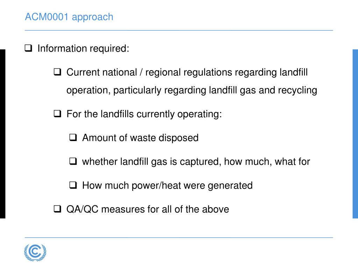Check the box next to "Current national / regional regulations"
The image size is (358, 268).
57,72
